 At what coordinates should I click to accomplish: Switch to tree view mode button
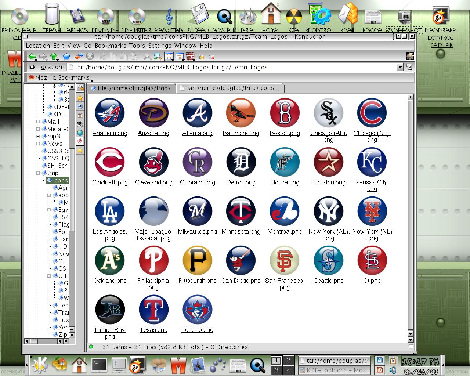click(x=180, y=56)
